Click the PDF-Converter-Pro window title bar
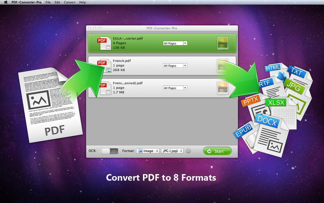The width and height of the screenshot is (324, 203). click(x=162, y=28)
